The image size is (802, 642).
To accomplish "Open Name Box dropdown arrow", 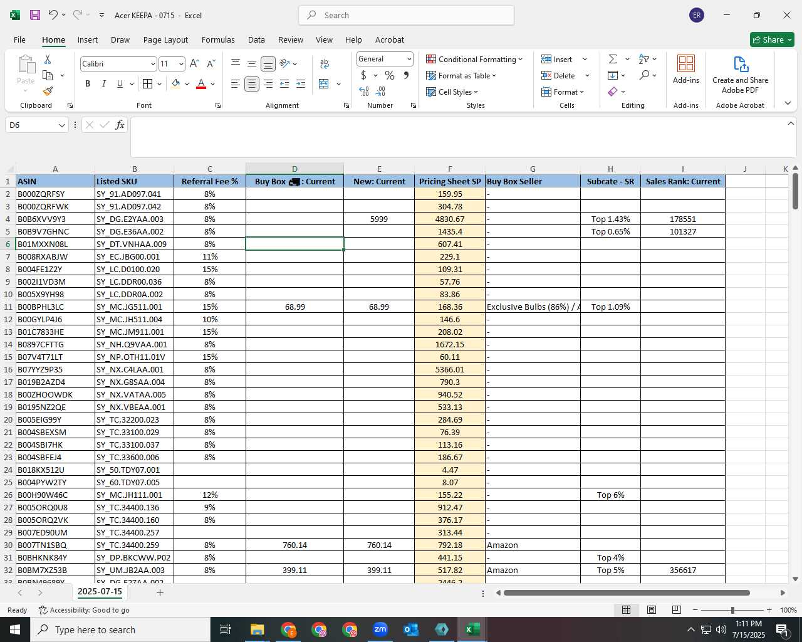I will (61, 125).
